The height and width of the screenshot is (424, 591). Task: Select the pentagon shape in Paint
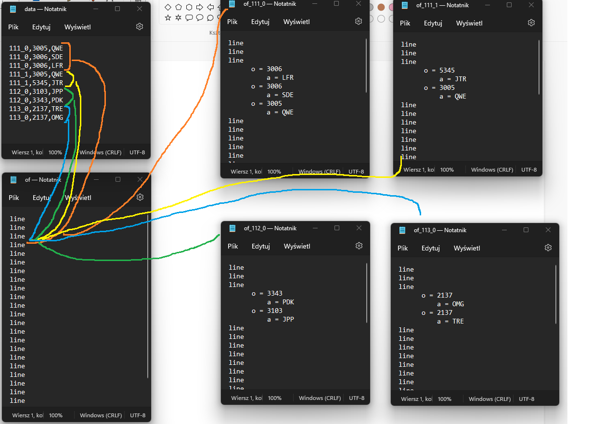(x=179, y=7)
